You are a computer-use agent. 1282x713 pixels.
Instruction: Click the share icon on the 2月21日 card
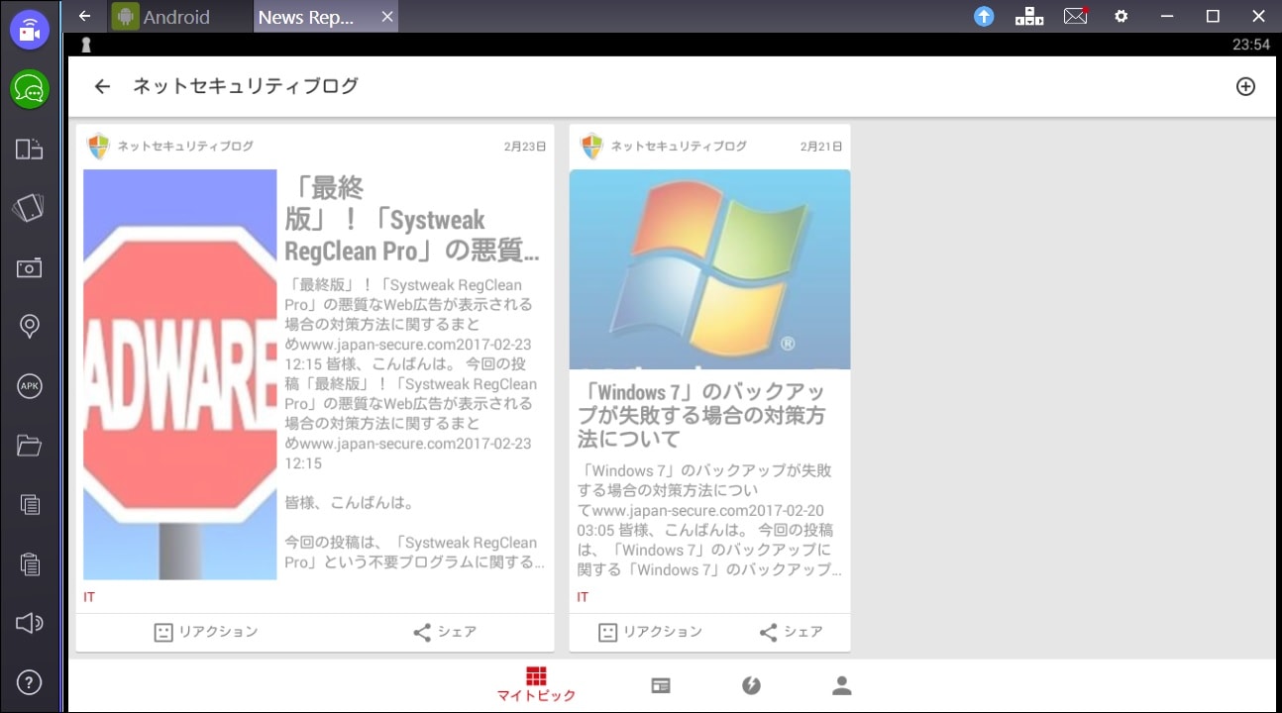(768, 632)
